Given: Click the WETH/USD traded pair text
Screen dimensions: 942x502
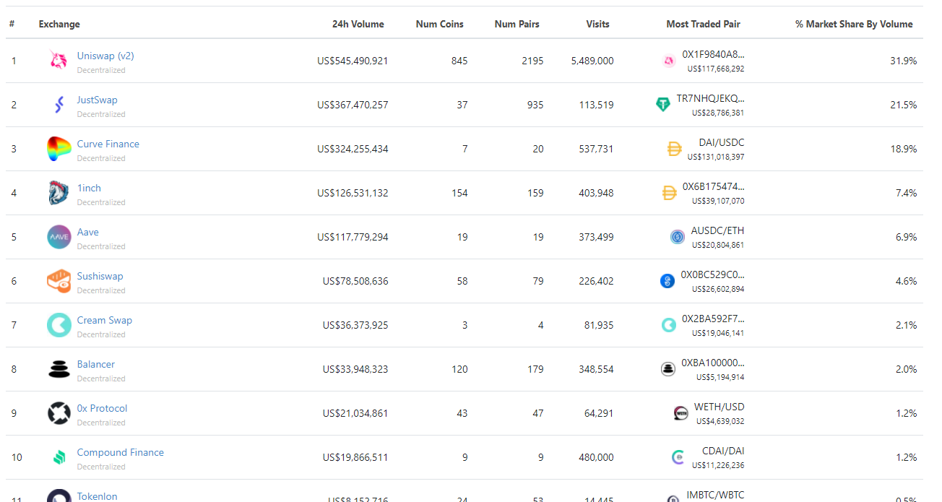Looking at the screenshot, I should pos(720,407).
